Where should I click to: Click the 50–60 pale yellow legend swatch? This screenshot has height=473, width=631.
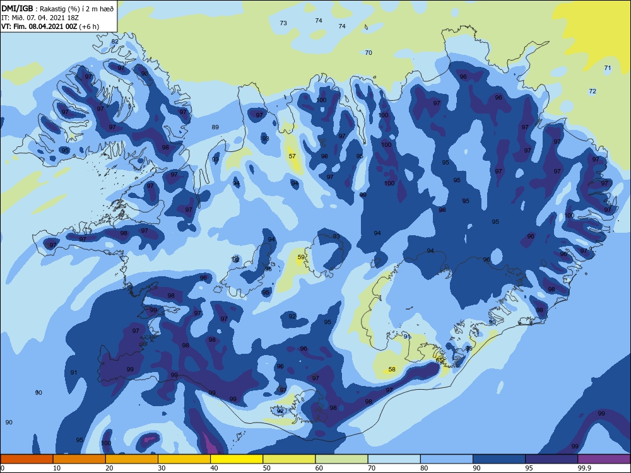[289, 459]
